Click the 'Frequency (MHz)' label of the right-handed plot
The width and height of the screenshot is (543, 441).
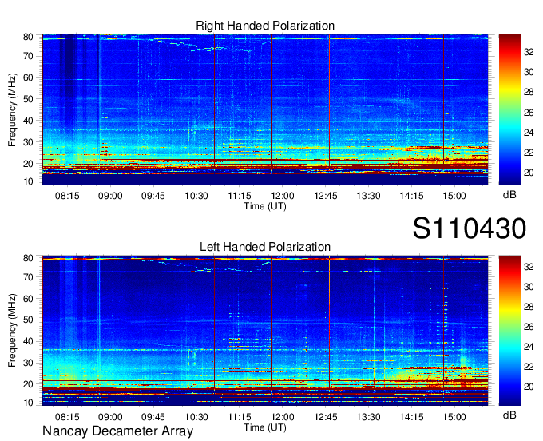pos(12,109)
